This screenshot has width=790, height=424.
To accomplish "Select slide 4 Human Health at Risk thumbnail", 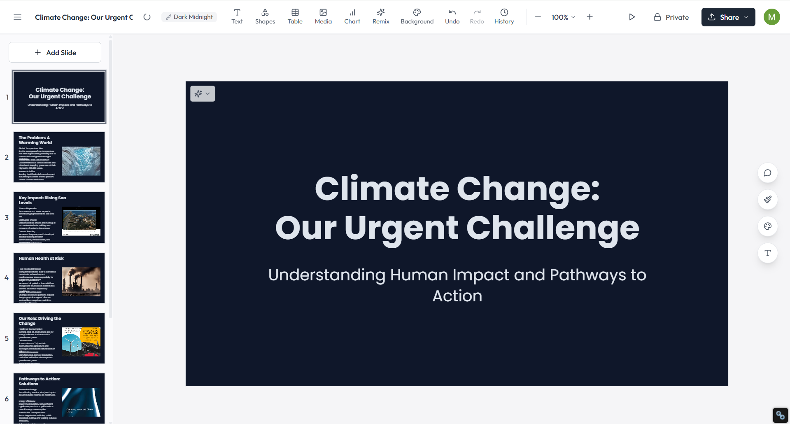I will point(59,278).
